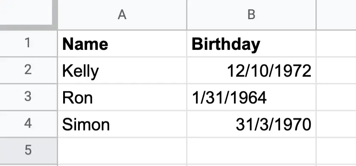Select the date cell 31/3/1970
Screen dimensions: 356x166
251,124
